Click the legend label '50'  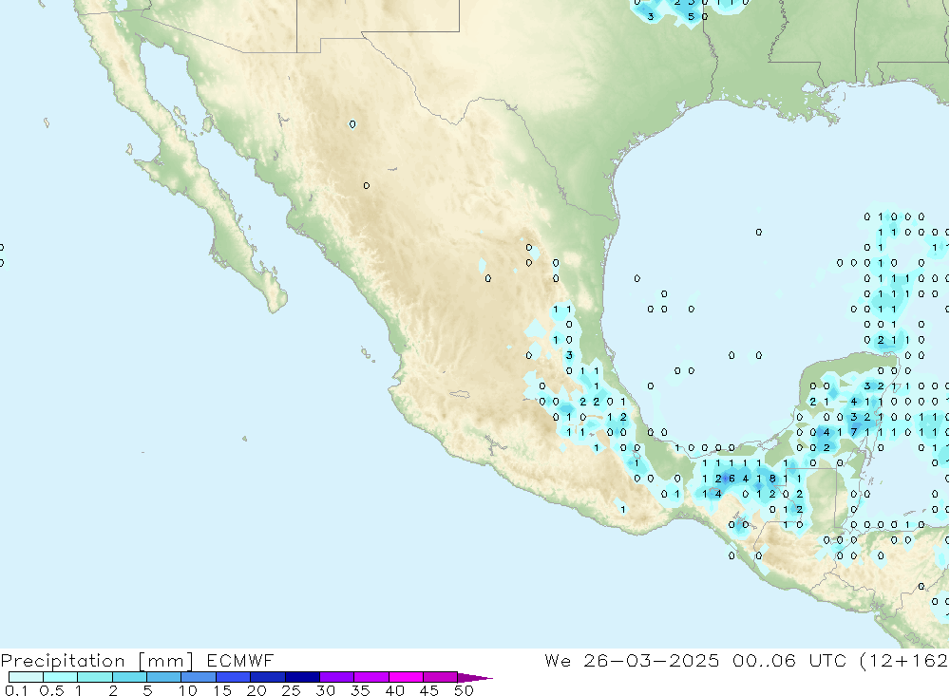[464, 690]
